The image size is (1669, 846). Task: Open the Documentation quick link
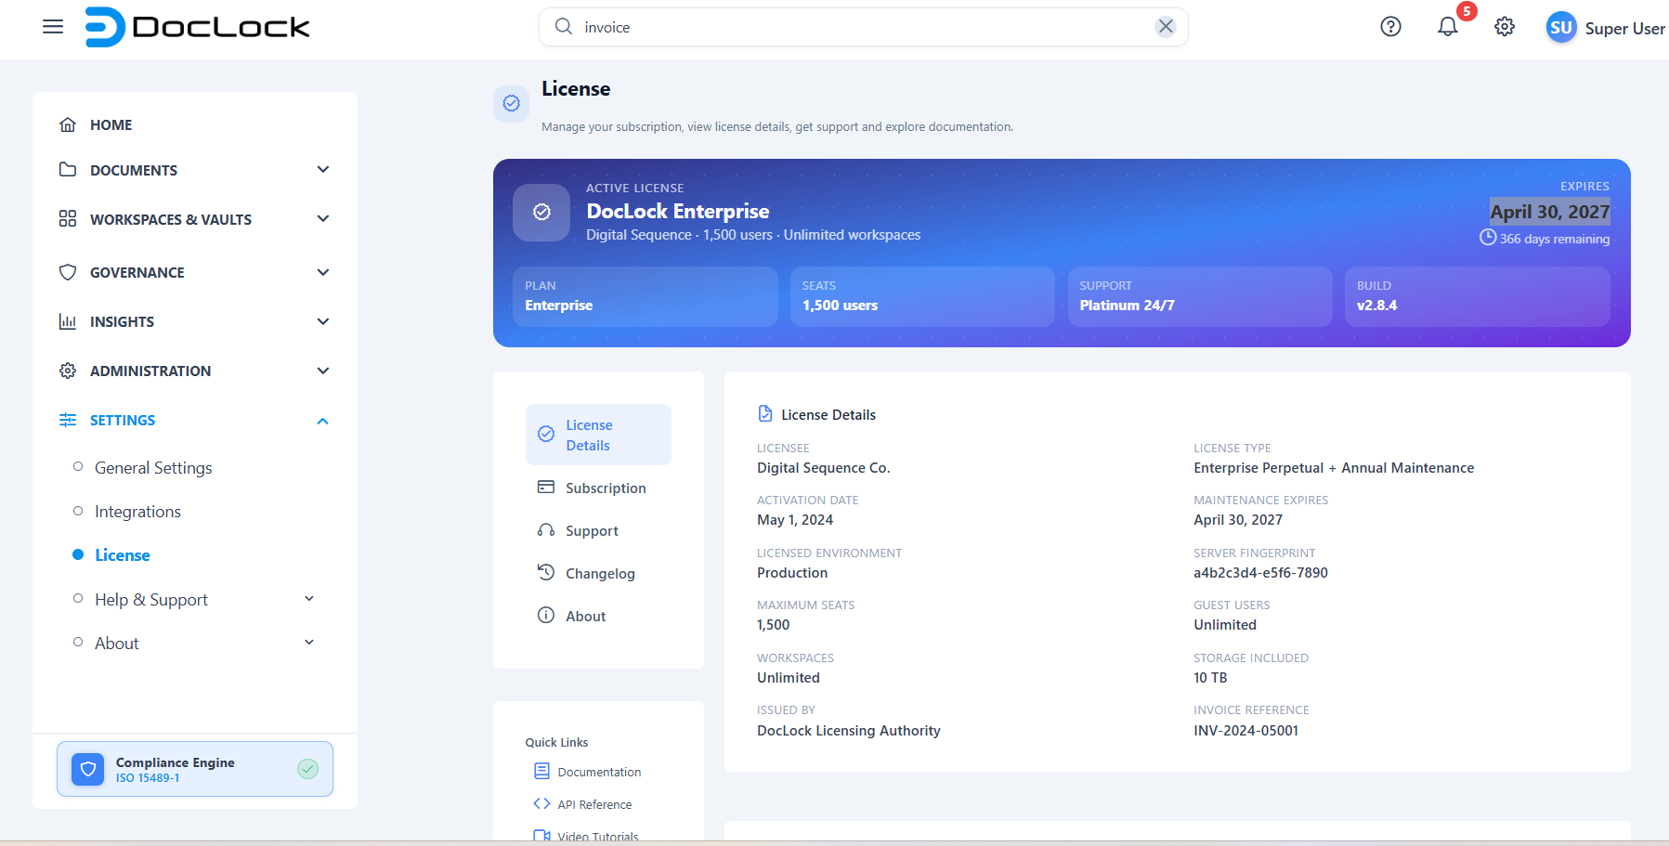[599, 772]
